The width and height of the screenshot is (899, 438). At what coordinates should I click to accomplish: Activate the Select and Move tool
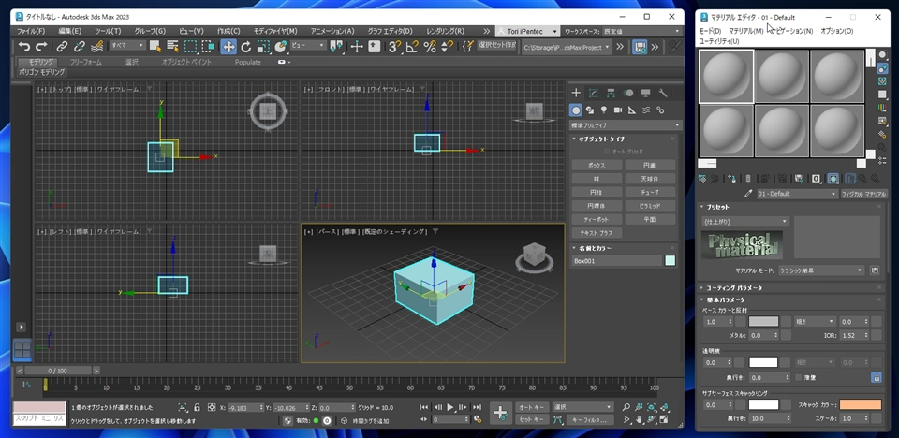click(x=228, y=47)
